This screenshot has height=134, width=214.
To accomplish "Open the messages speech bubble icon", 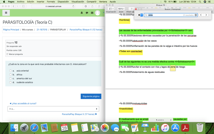I will (87, 13).
